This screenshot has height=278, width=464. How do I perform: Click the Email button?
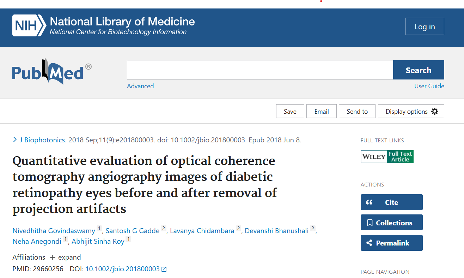pos(321,111)
